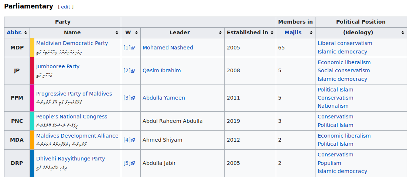Follow the Majlis header link

(293, 32)
